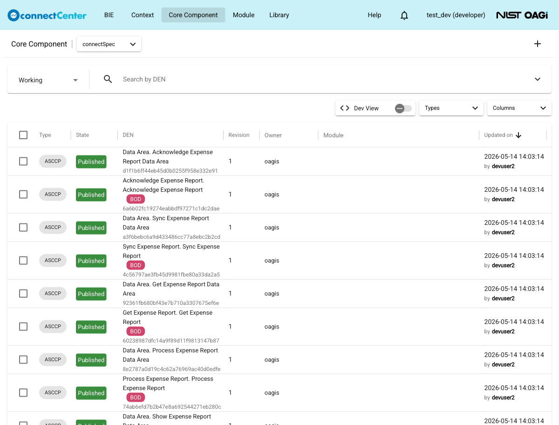Check the Data Area. Acknowledge Expense Report row

pyautogui.click(x=23, y=161)
